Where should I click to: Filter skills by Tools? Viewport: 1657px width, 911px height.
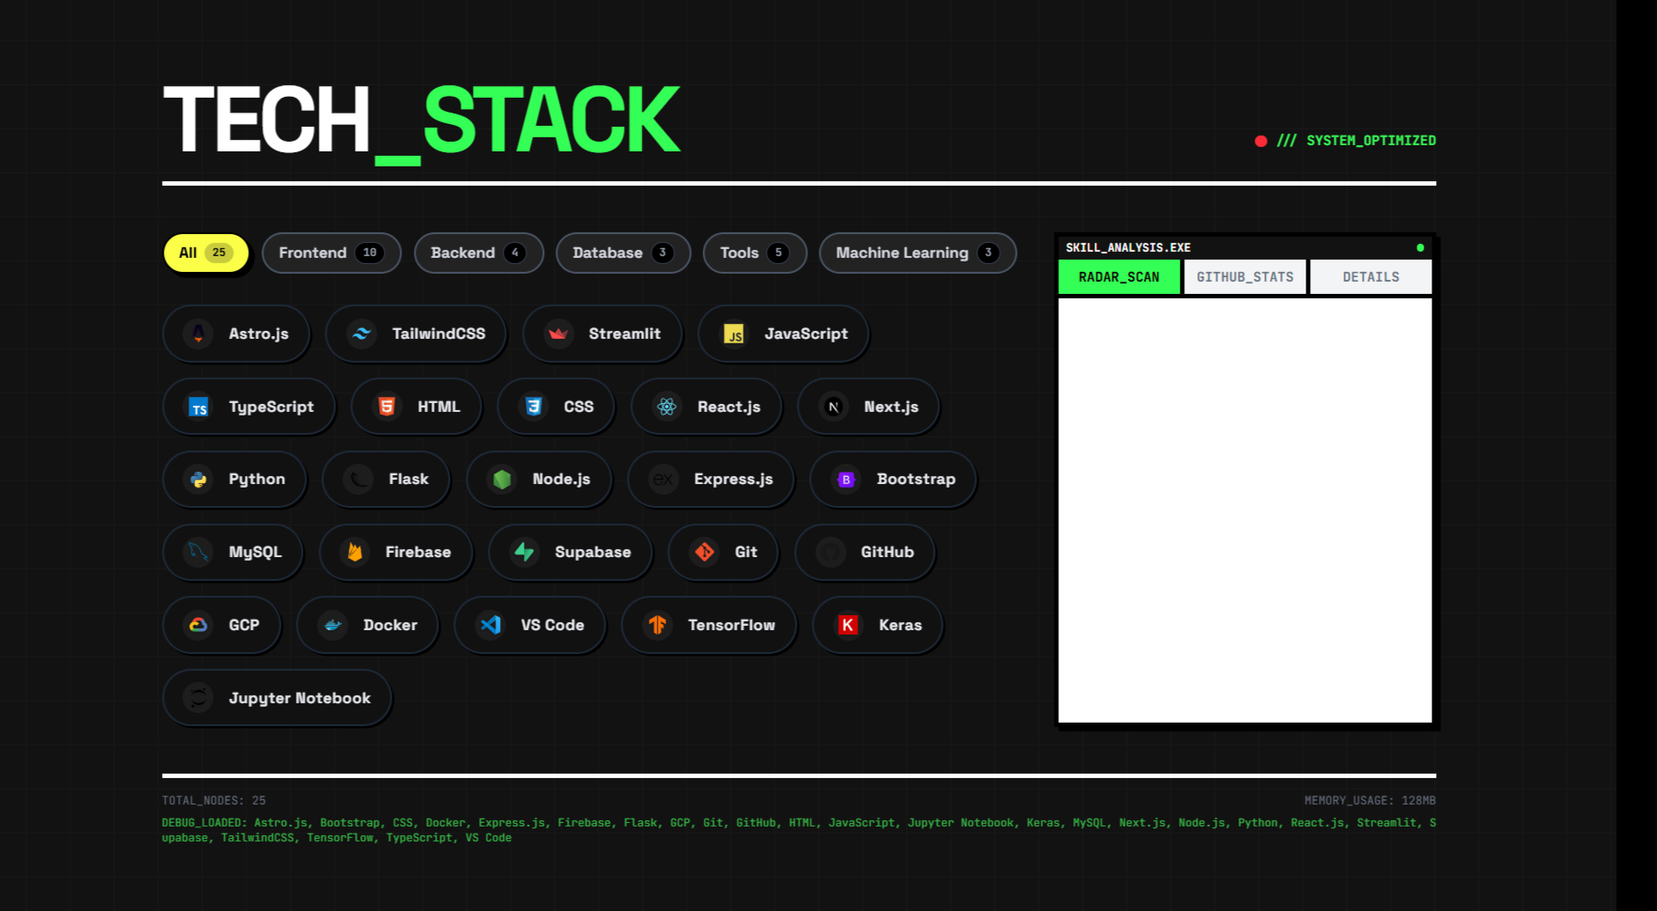[755, 253]
